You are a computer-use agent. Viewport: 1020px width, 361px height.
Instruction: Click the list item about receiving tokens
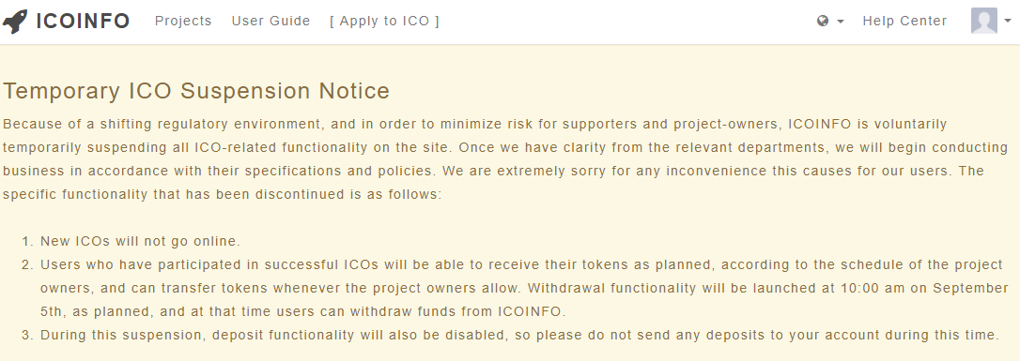tap(524, 288)
